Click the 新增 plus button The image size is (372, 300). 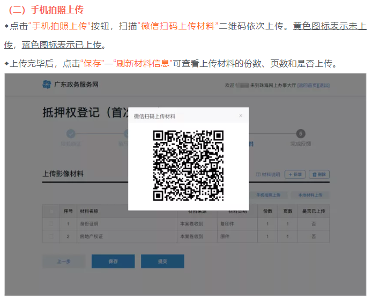click(x=295, y=175)
